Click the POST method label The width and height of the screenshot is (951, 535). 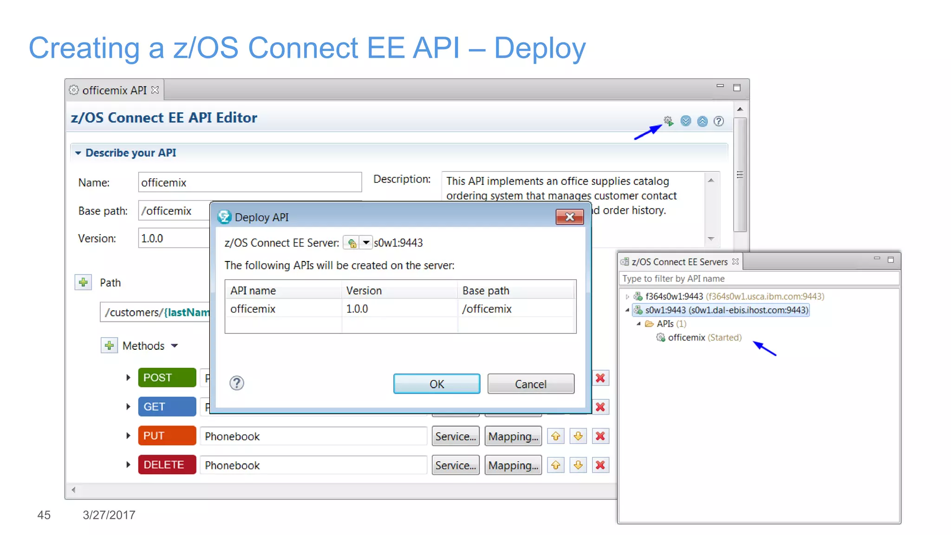click(x=167, y=378)
